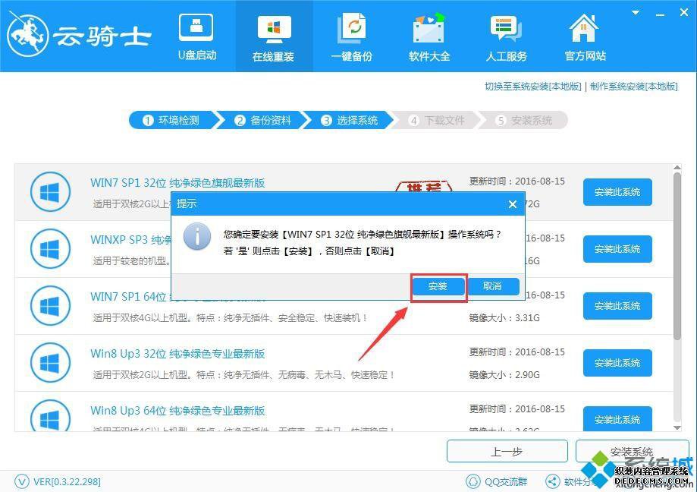The width and height of the screenshot is (697, 492).
Task: Click the Windows icon for WIN7 SP1 32位
Action: 50,192
